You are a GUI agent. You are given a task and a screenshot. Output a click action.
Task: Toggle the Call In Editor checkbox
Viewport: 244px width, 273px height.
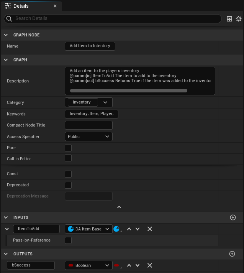tap(68, 158)
